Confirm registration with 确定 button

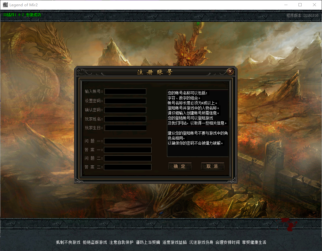(180, 166)
